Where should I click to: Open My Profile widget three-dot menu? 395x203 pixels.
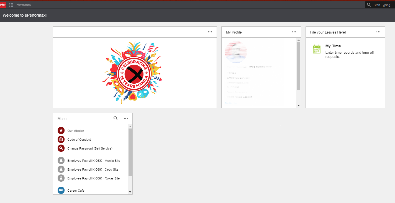(x=294, y=32)
